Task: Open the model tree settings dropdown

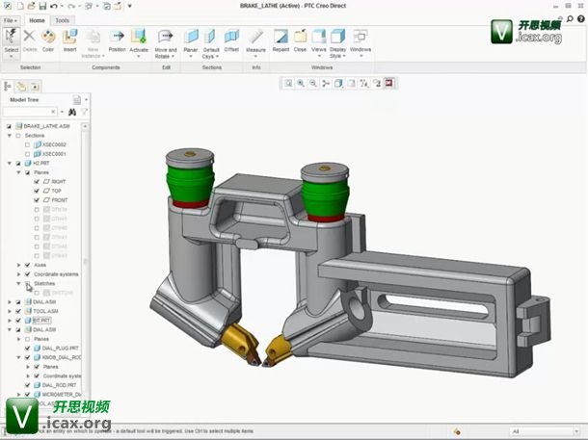Action: tap(86, 99)
